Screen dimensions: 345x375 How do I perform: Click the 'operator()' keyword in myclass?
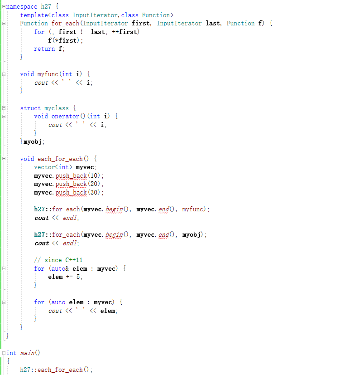pyautogui.click(x=68, y=117)
